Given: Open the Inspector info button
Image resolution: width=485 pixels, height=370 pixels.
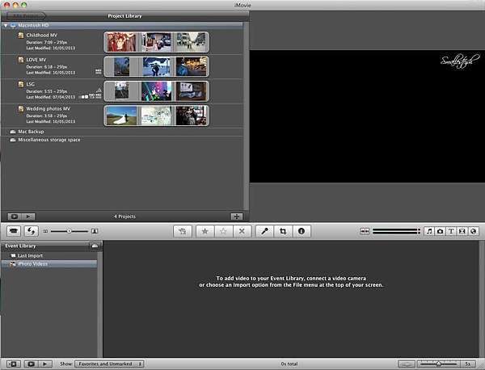Looking at the screenshot, I should 302,231.
